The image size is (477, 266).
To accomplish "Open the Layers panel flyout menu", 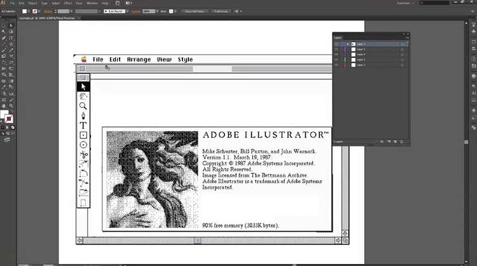I will [408, 37].
